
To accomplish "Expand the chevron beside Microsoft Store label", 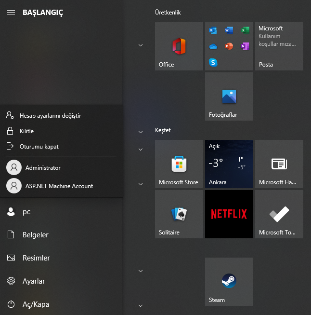I will pyautogui.click(x=141, y=184).
